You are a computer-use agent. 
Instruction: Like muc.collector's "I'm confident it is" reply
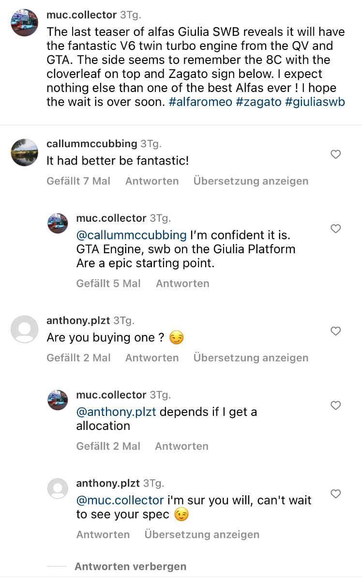coord(335,229)
